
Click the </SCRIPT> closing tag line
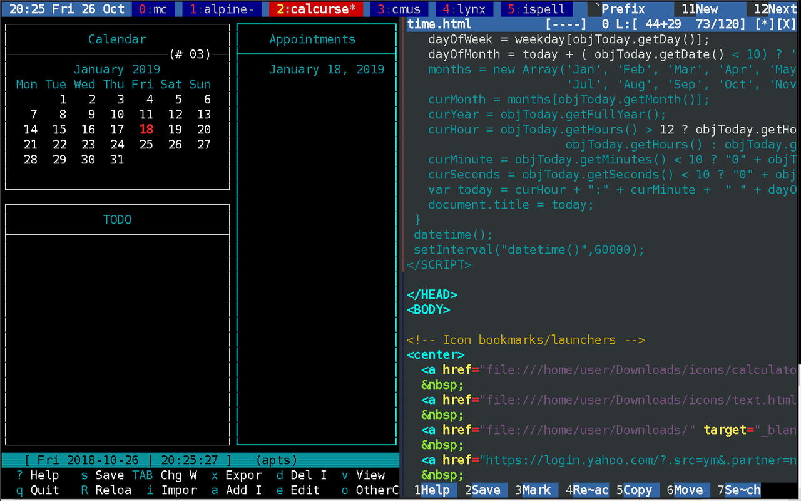[439, 264]
